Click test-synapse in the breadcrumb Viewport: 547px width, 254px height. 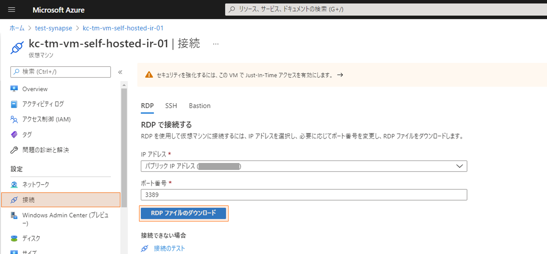[x=53, y=28]
